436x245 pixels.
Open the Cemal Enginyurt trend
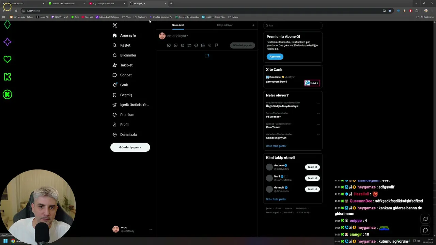pyautogui.click(x=276, y=138)
